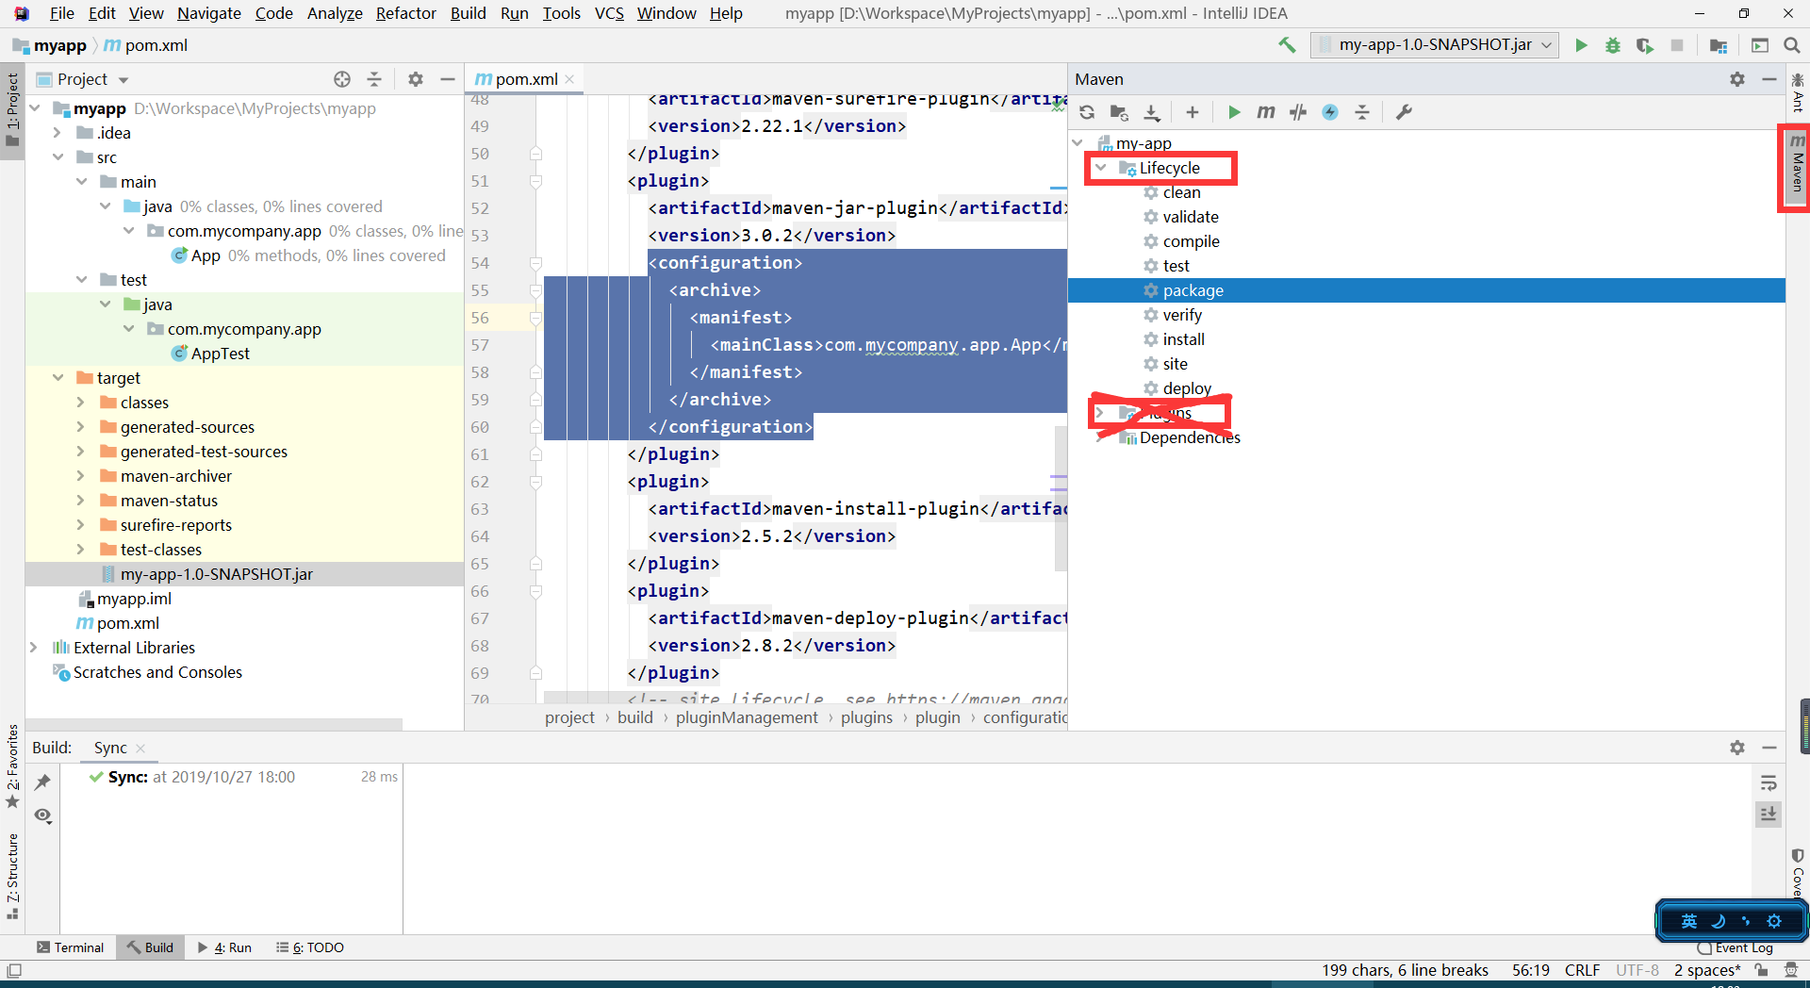Pin the Build tab
The height and width of the screenshot is (988, 1810).
(x=43, y=782)
